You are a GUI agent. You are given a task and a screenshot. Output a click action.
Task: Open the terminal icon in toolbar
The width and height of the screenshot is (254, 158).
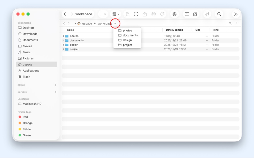(x=187, y=14)
